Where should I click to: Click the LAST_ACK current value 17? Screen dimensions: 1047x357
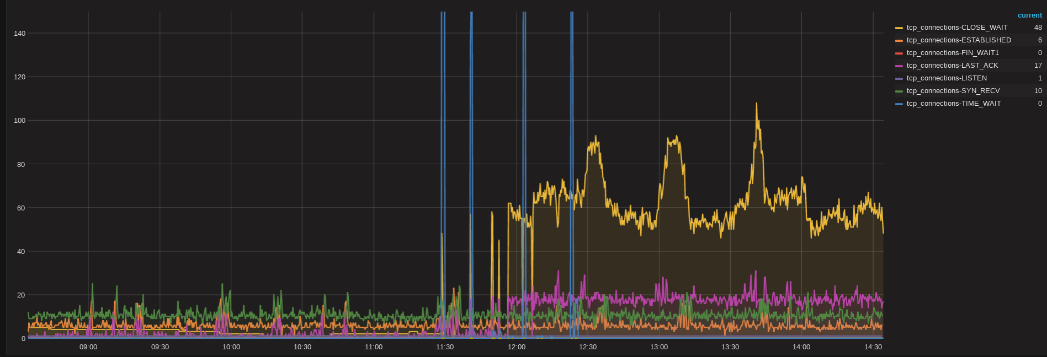coord(1038,66)
